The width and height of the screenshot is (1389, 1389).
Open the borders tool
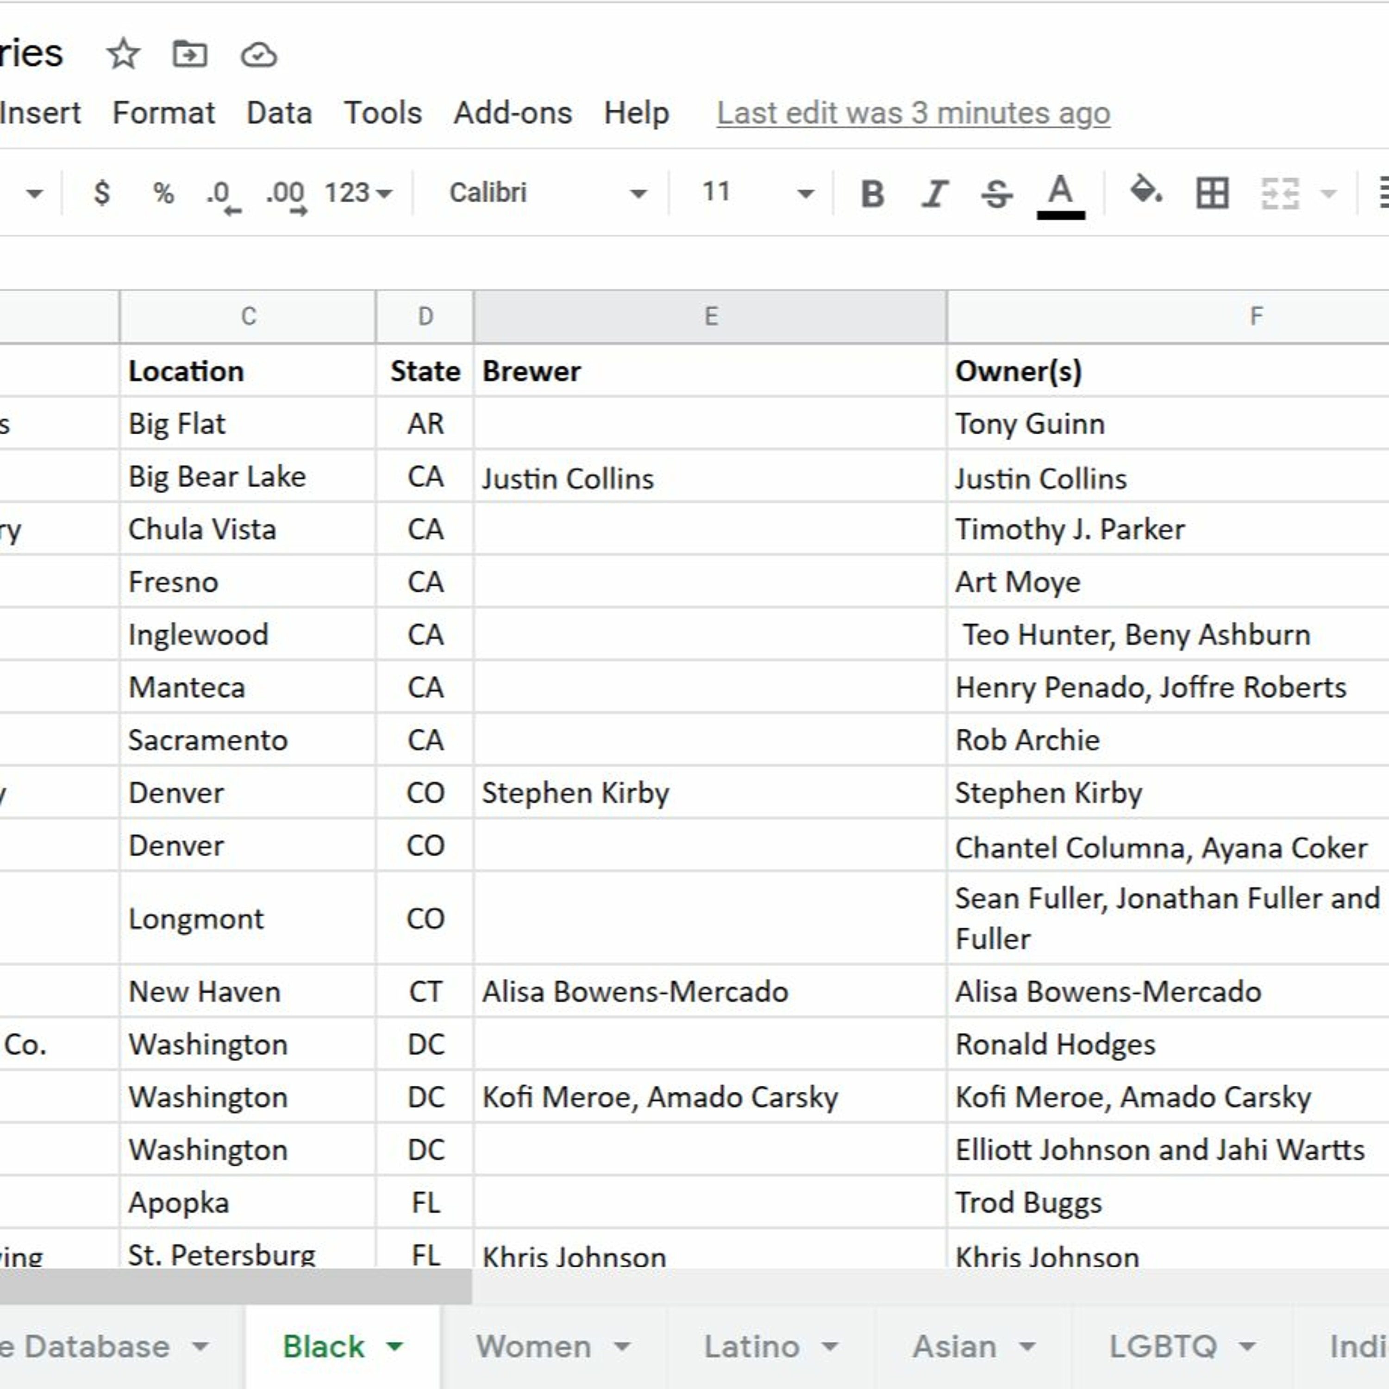click(x=1212, y=193)
